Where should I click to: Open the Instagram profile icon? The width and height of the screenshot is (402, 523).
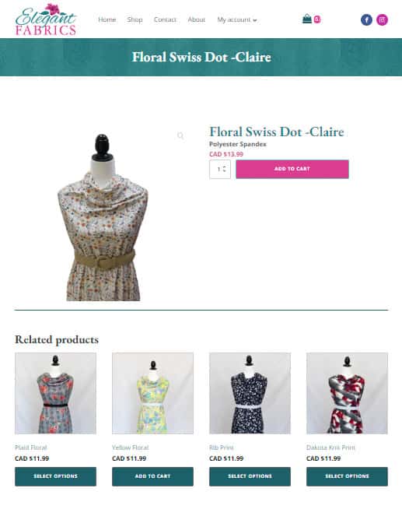[382, 20]
